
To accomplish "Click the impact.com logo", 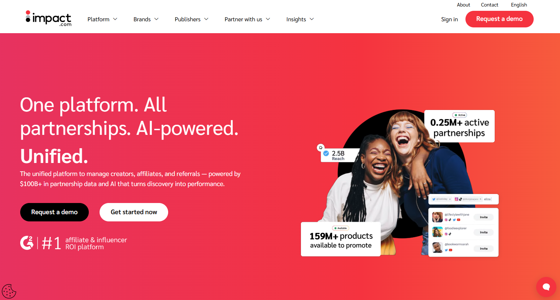I will pyautogui.click(x=48, y=18).
